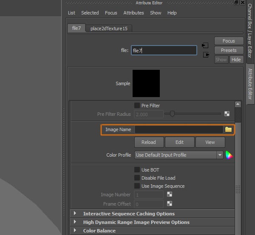Float the Attribute Editor panel via title bar icon
Viewport: 255px width, 235px height.
[x=236, y=3]
